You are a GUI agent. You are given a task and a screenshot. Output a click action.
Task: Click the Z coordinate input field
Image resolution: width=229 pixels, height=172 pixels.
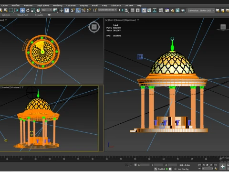point(172,165)
